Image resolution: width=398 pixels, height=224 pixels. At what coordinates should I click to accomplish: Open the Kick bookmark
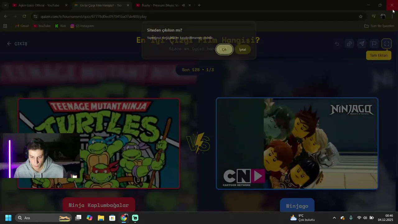[x=61, y=26]
